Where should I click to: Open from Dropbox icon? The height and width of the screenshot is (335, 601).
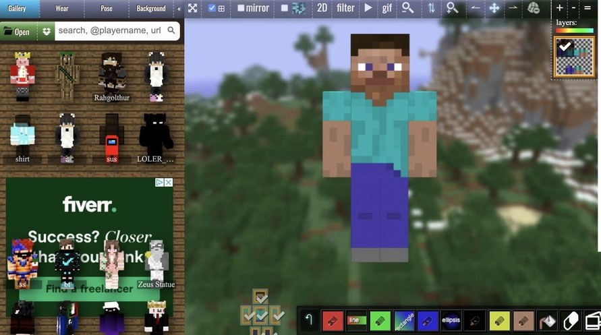coord(47,32)
